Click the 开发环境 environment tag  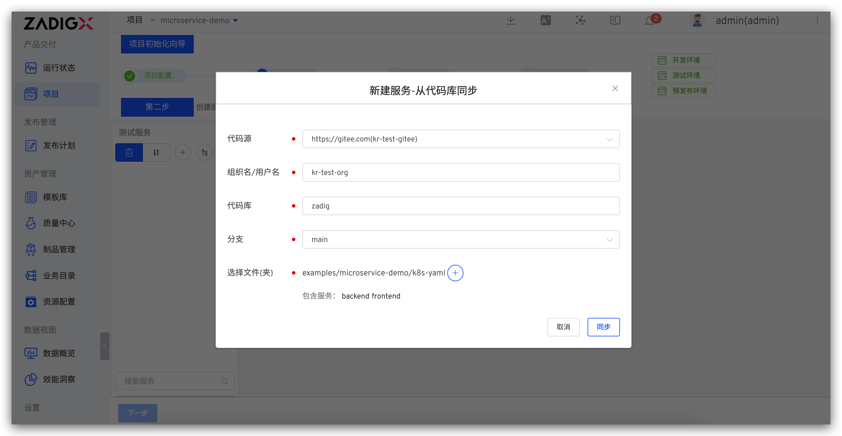[x=683, y=60]
